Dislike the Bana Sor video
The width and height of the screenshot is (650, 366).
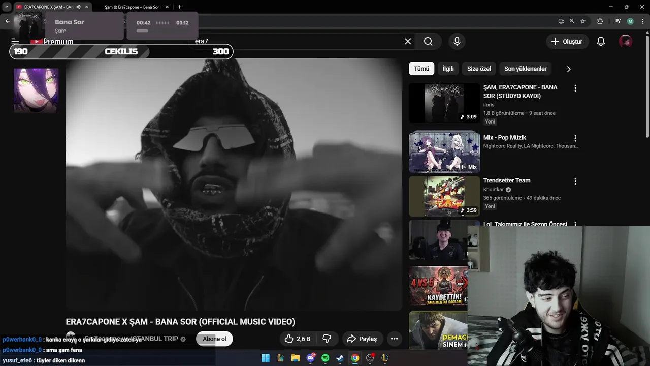tap(327, 339)
